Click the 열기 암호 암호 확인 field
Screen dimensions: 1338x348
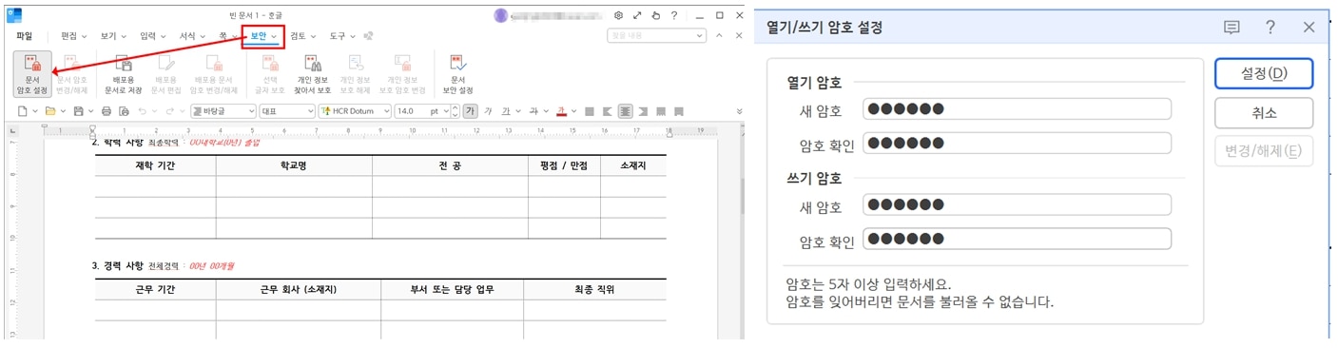point(1017,144)
